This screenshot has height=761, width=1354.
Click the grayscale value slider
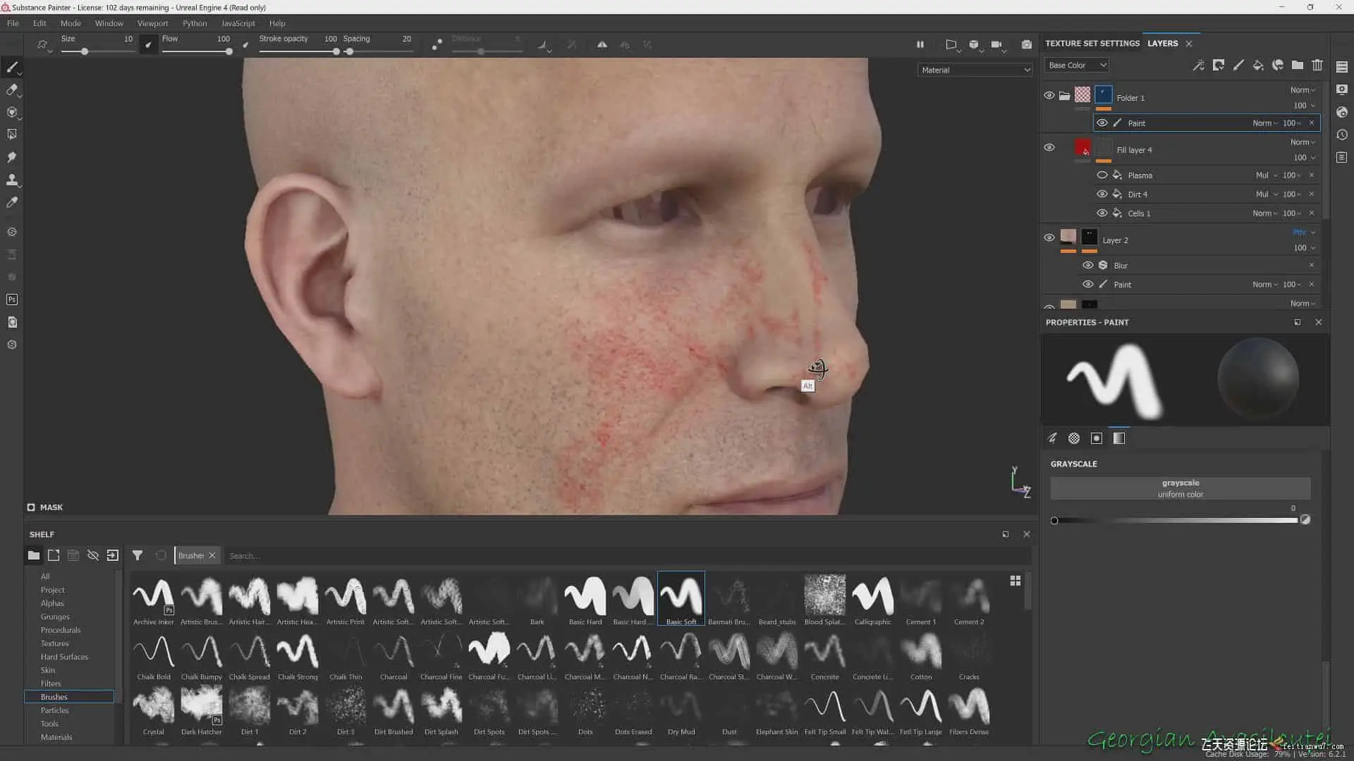pos(1175,521)
